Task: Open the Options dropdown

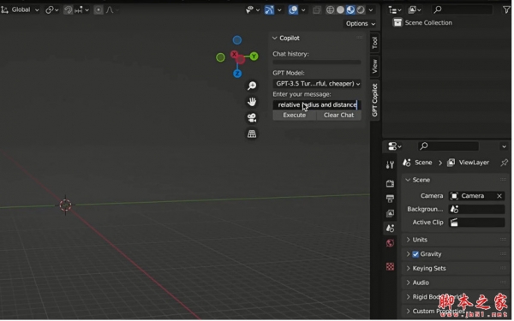Action: [x=361, y=24]
